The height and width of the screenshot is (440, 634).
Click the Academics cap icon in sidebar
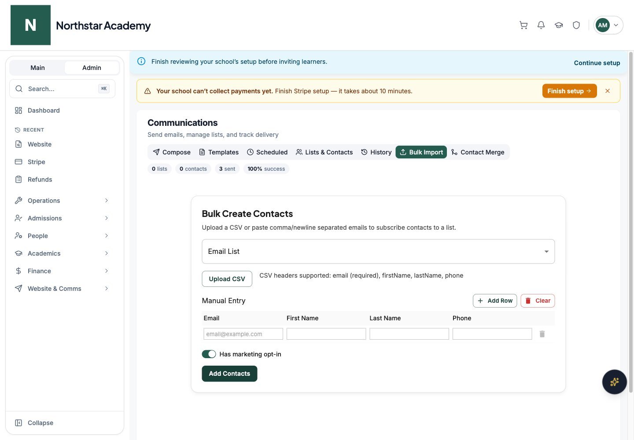18,253
